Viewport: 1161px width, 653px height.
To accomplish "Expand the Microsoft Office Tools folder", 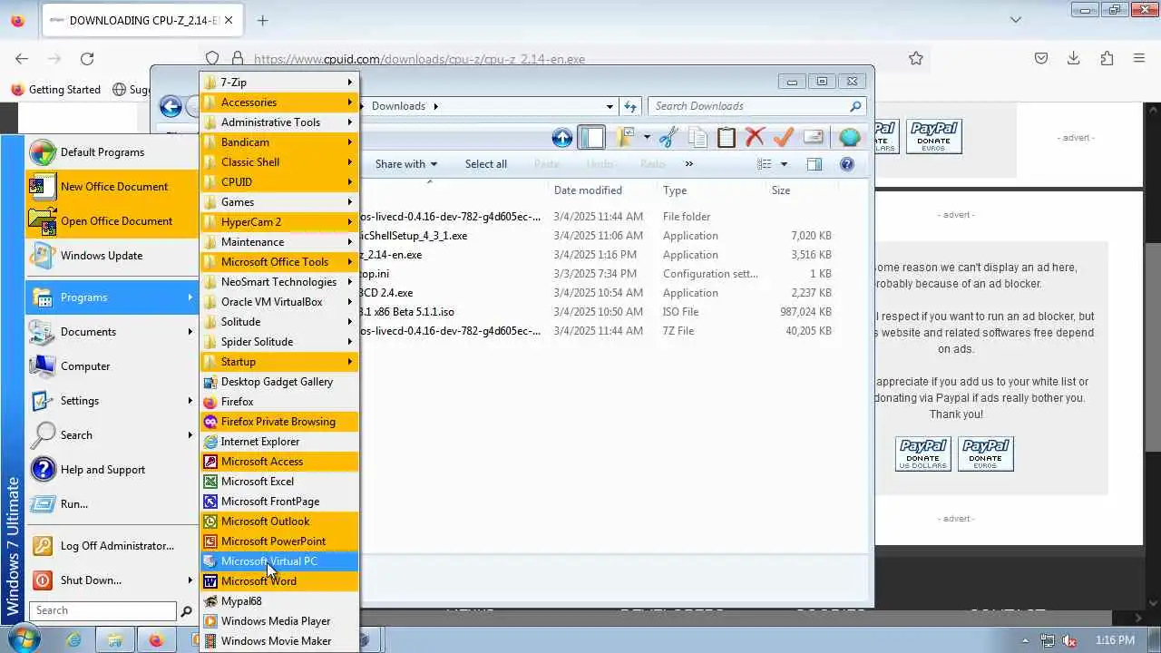I will [x=279, y=262].
